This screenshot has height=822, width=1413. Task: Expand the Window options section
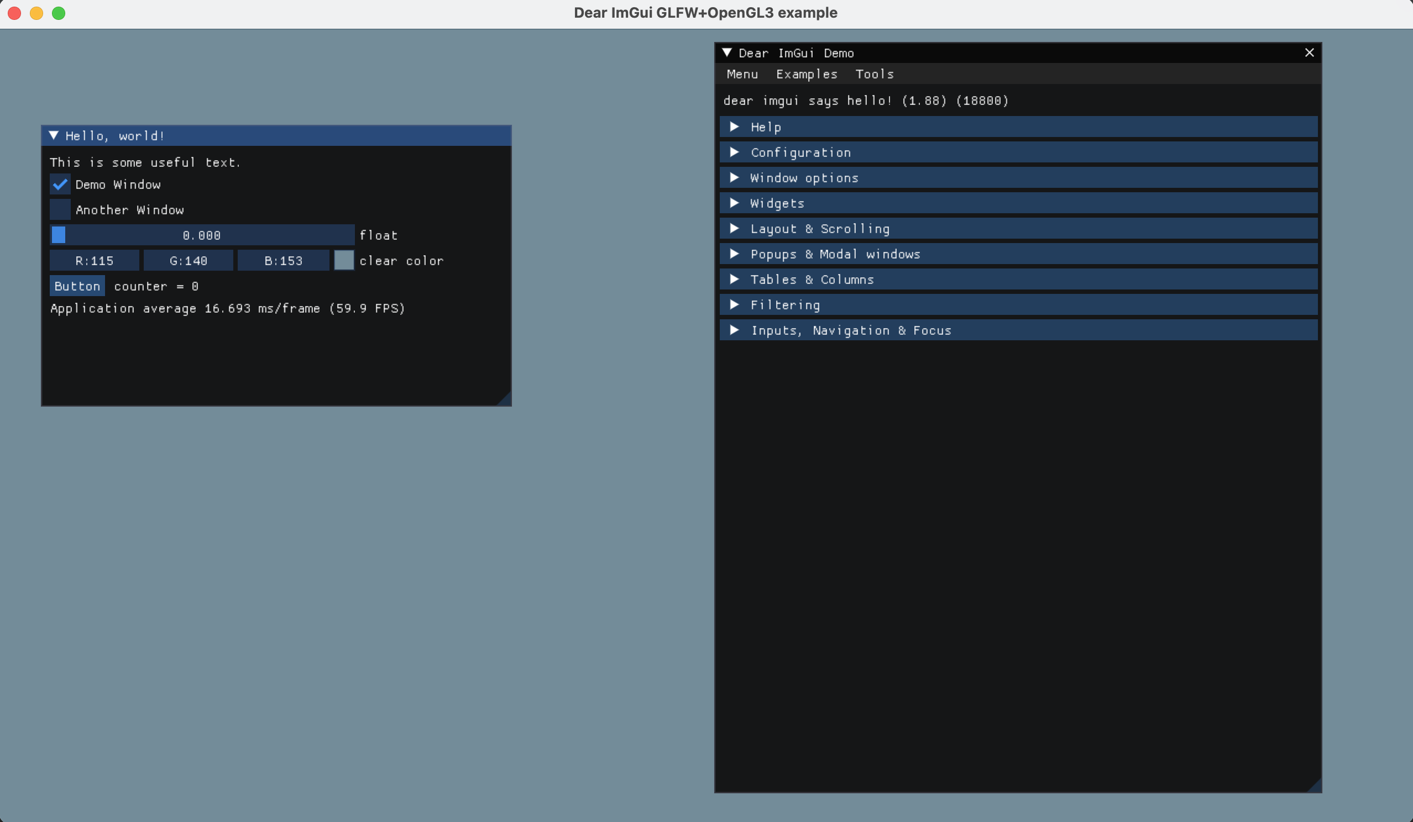[1018, 178]
